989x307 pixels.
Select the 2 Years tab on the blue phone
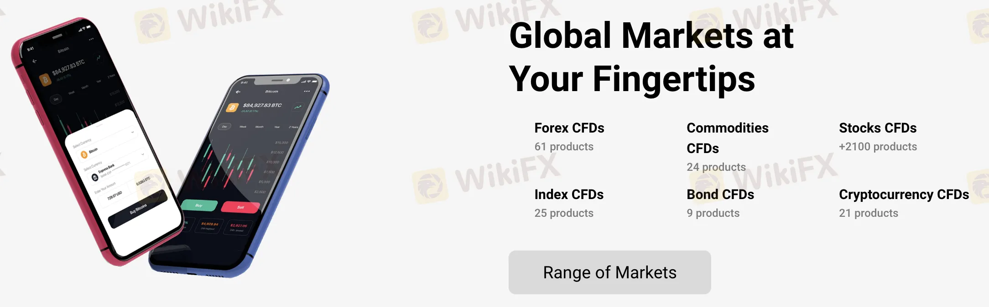click(293, 127)
